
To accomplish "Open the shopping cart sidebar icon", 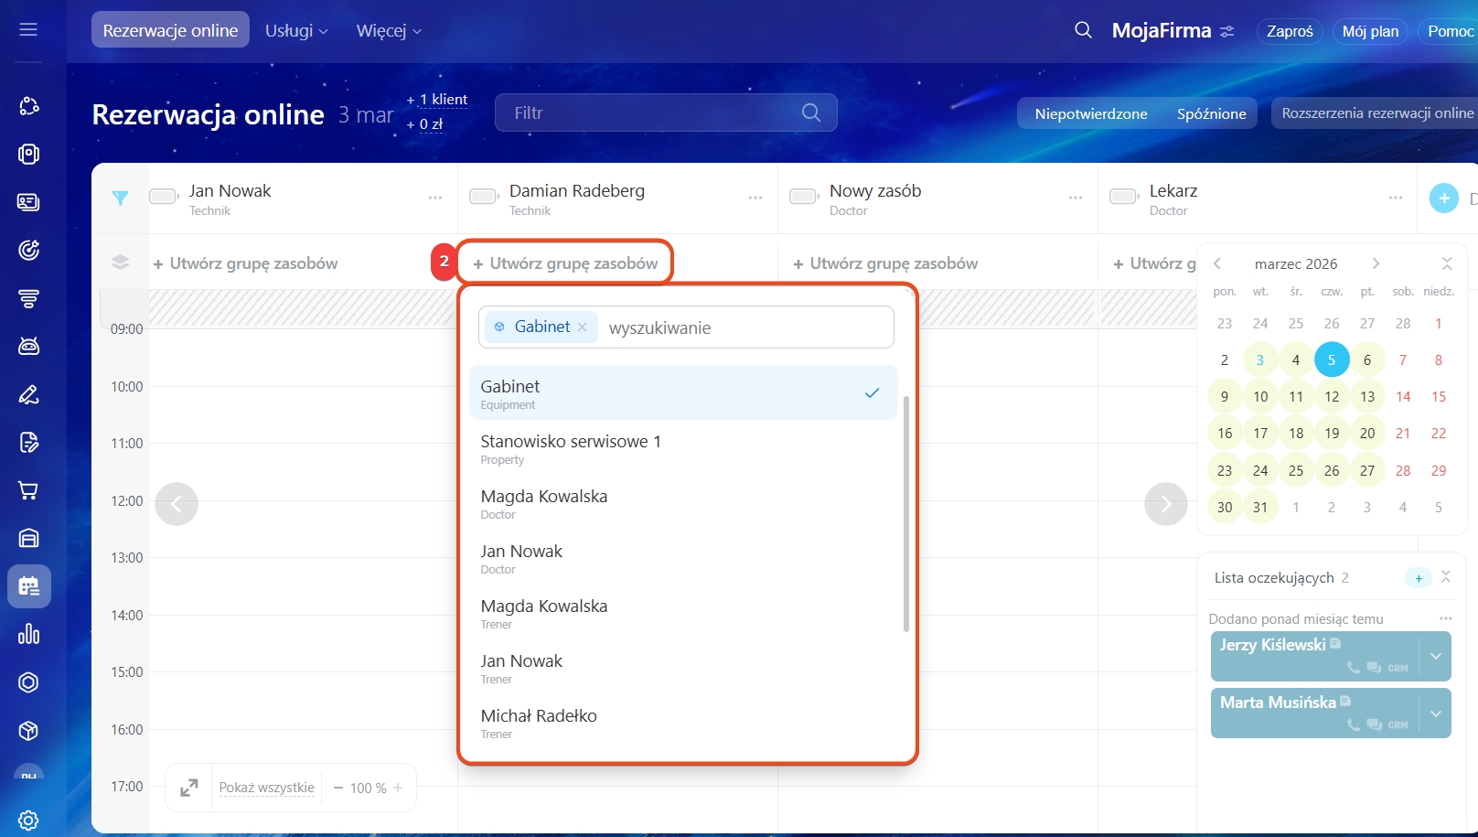I will [x=28, y=490].
